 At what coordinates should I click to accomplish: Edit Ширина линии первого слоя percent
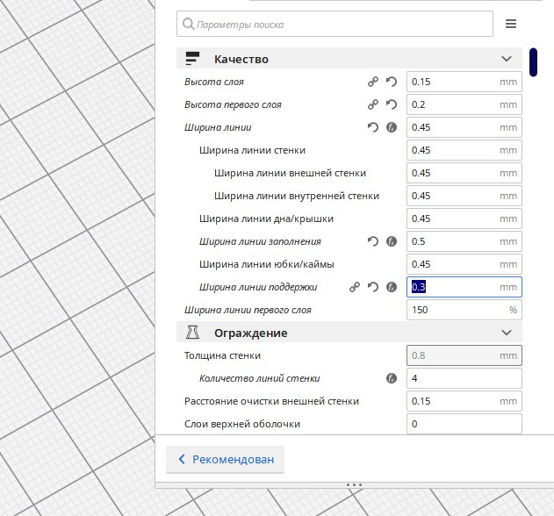coord(464,310)
